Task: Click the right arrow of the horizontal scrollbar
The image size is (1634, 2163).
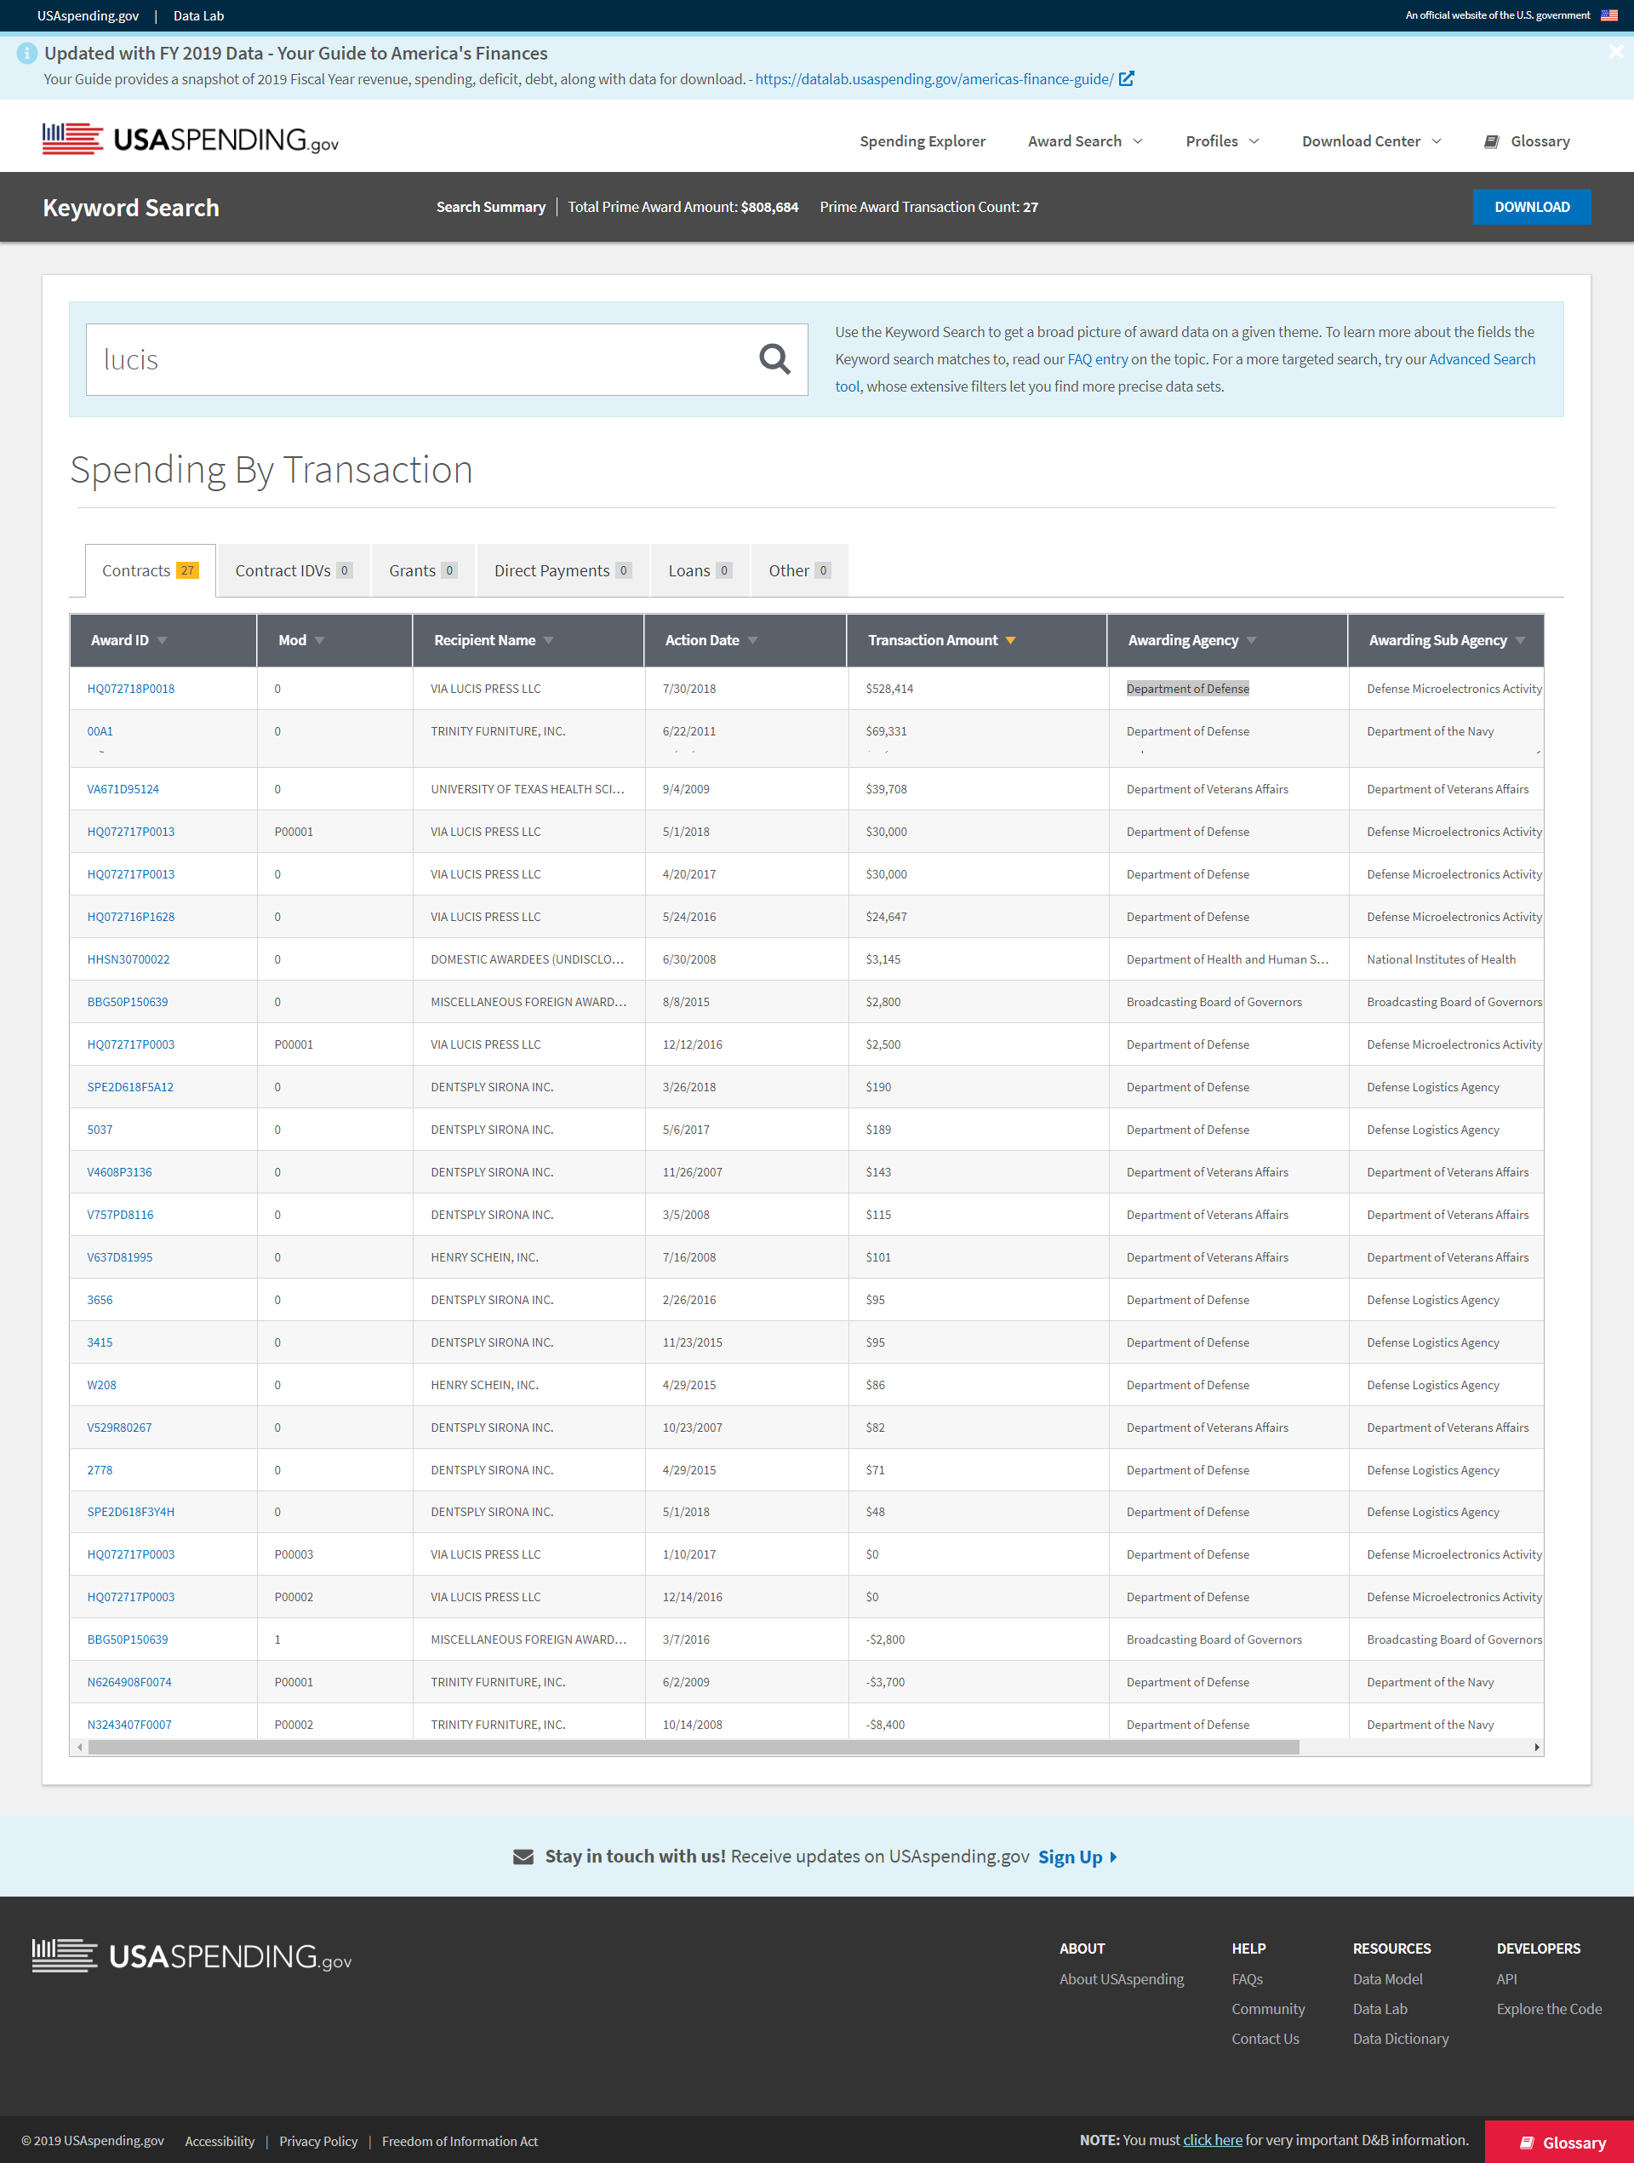Action: coord(1536,1747)
